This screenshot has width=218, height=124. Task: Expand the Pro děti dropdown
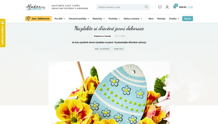pyautogui.click(x=60, y=19)
